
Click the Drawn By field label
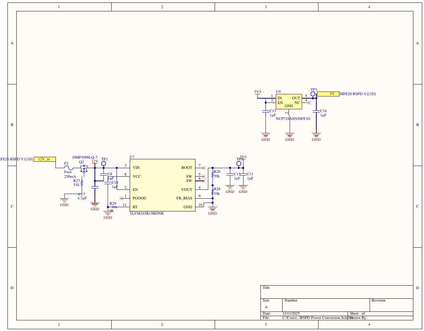tap(358, 318)
